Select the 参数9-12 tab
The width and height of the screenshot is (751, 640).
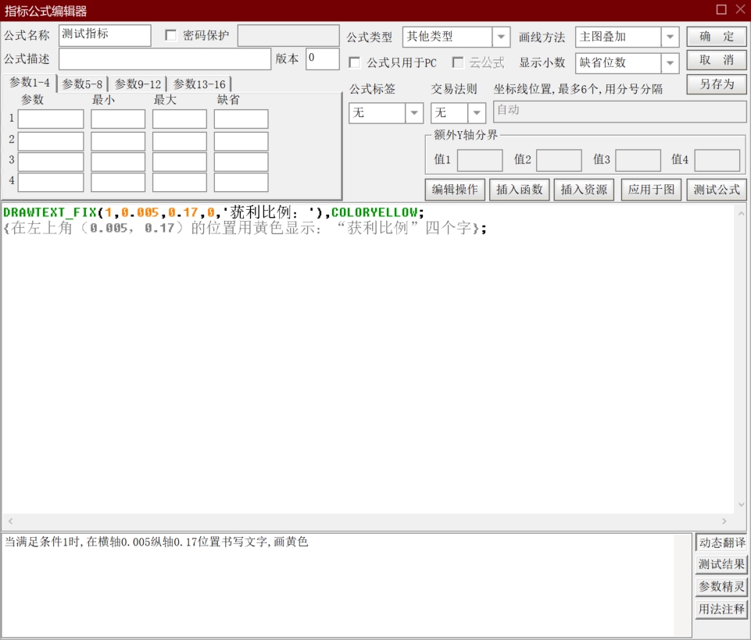(x=138, y=84)
